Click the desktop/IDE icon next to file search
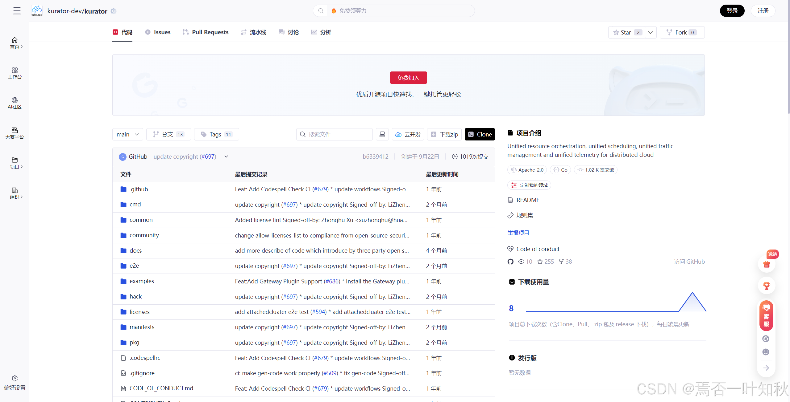 (x=382, y=134)
